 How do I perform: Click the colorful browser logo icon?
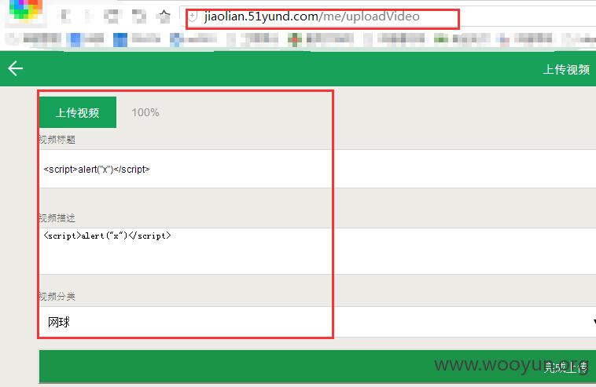click(25, 10)
